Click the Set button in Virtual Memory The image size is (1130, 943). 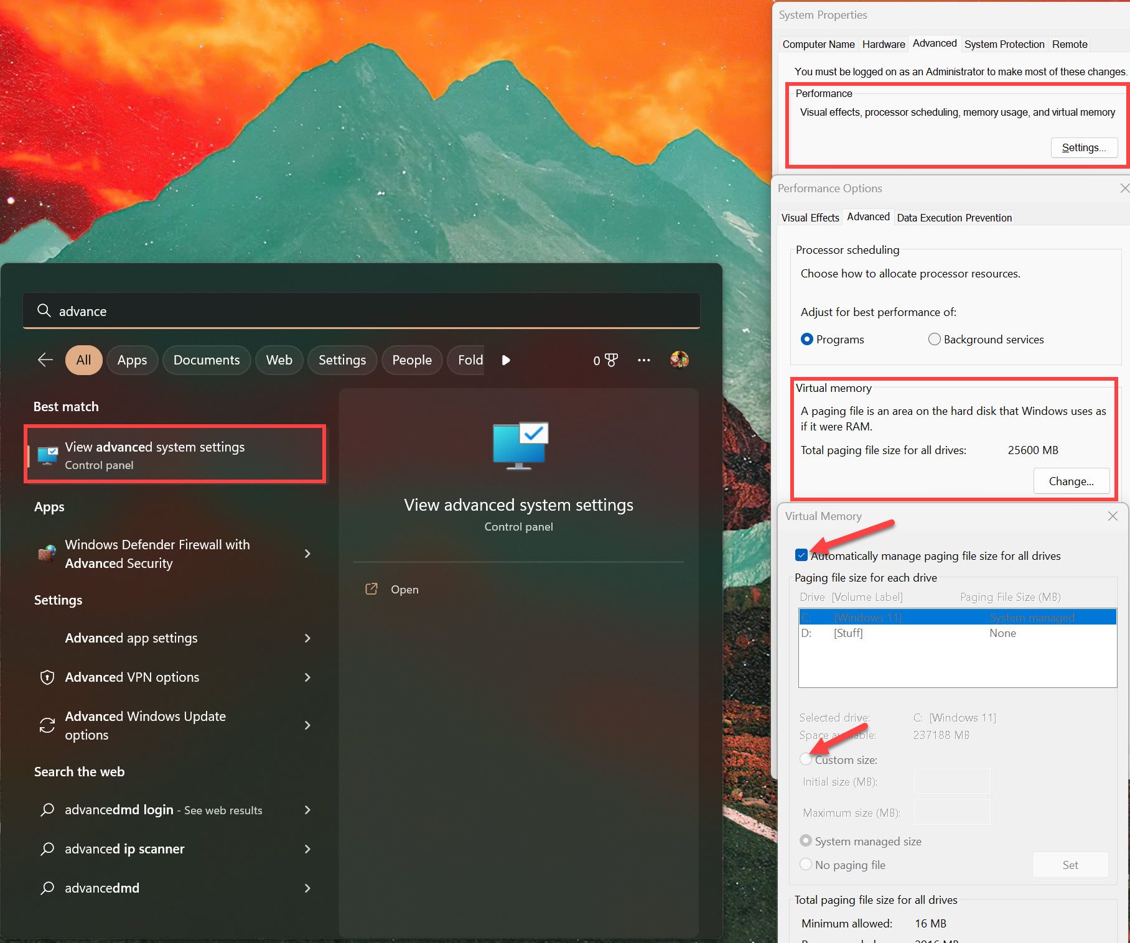1070,865
